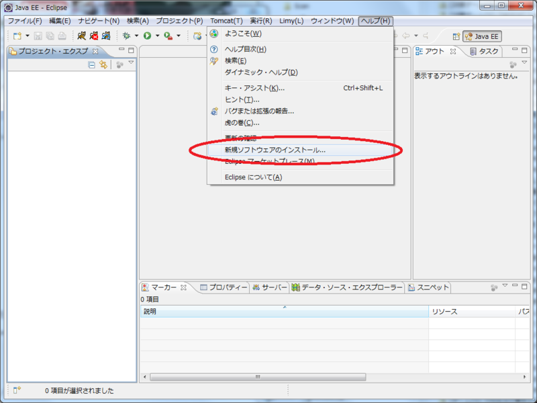Image resolution: width=537 pixels, height=403 pixels.
Task: Select ダイナミック・ヘルプ(D) menu item
Action: (300, 73)
